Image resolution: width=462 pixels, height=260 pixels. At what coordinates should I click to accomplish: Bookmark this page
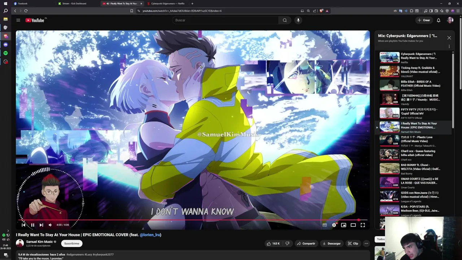(x=132, y=11)
